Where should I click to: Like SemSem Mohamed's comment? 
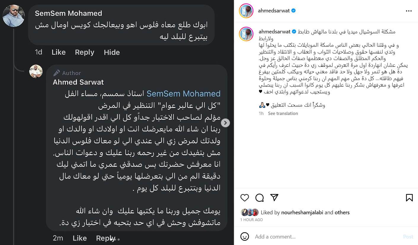[x=58, y=52]
